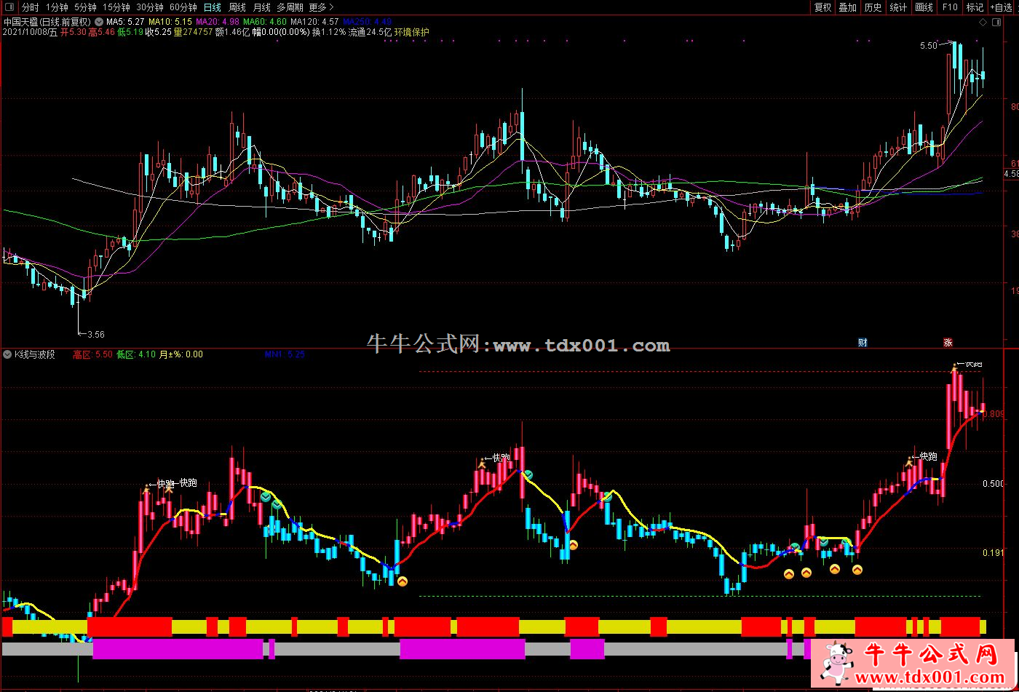The height and width of the screenshot is (692, 1019).
Task: Add stock via +自选 button
Action: tap(1002, 7)
